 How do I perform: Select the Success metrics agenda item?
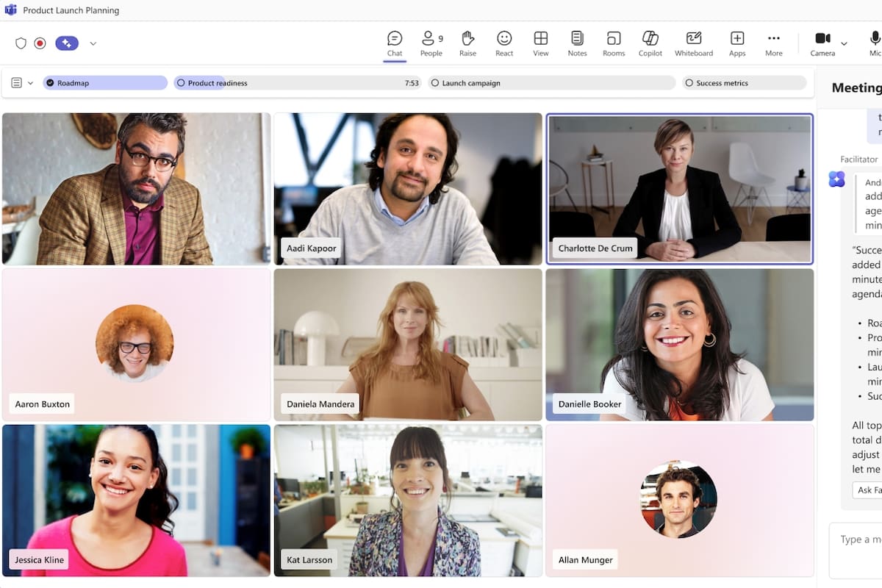tap(744, 83)
